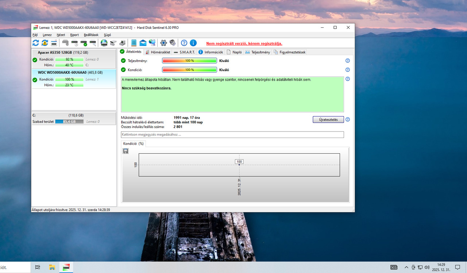The width and height of the screenshot is (467, 273).
Task: Click the networked drive boxes toolbar icon
Action: pos(113,43)
